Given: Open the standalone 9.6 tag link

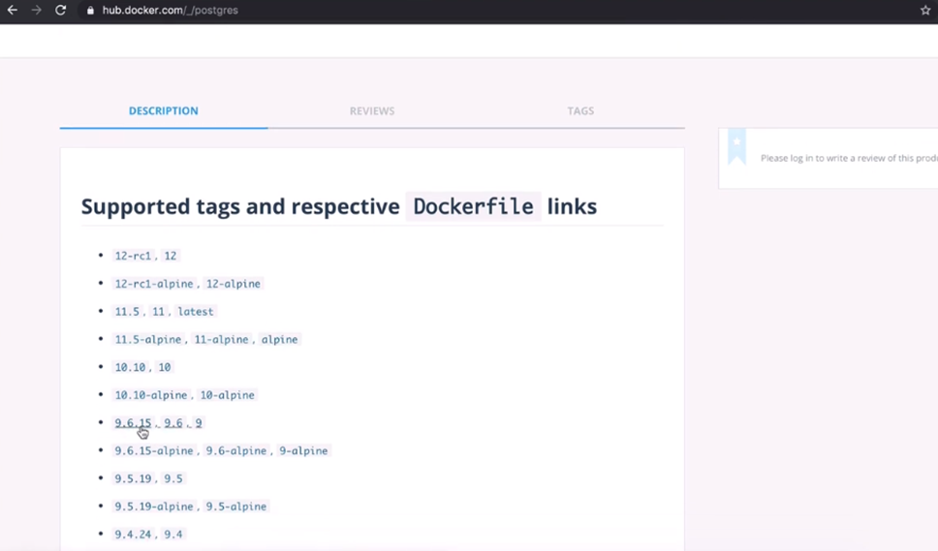Looking at the screenshot, I should [173, 422].
